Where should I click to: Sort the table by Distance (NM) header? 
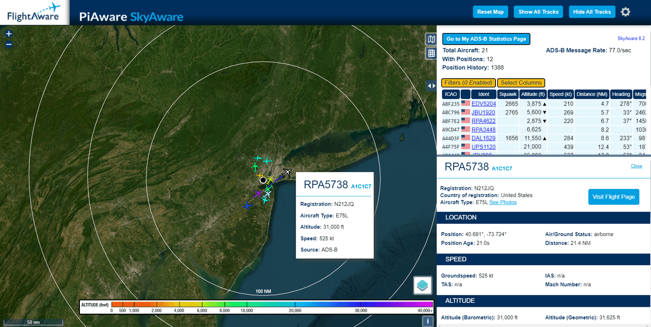(x=593, y=94)
